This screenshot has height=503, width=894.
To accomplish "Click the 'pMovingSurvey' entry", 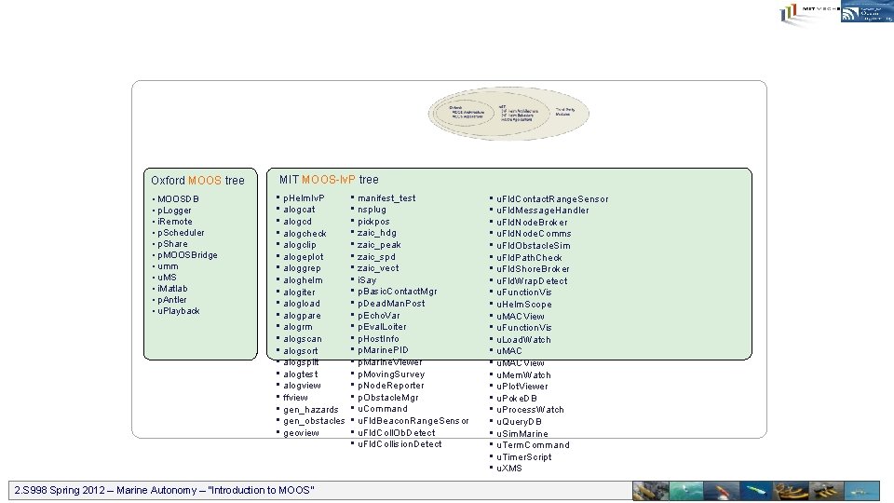I will [x=391, y=374].
